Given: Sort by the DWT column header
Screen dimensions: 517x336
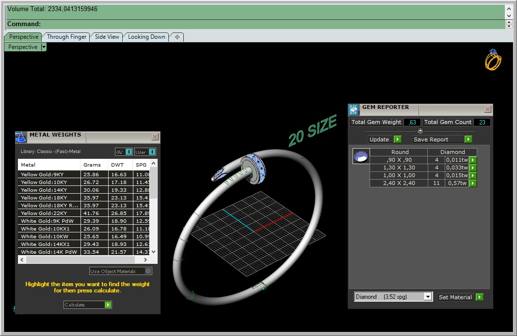Looking at the screenshot, I should tap(120, 165).
